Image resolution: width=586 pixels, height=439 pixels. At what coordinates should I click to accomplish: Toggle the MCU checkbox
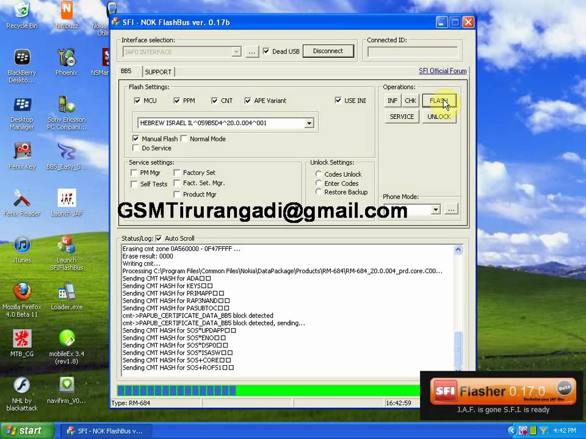point(137,101)
